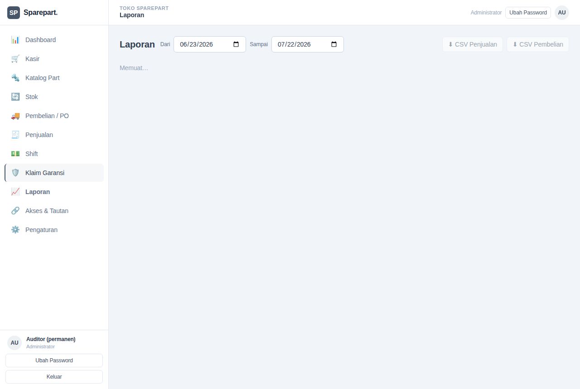Open the Shift money icon

(15, 154)
